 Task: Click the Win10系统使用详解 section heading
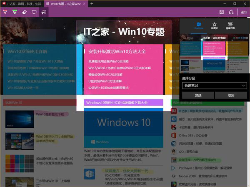[27, 51]
